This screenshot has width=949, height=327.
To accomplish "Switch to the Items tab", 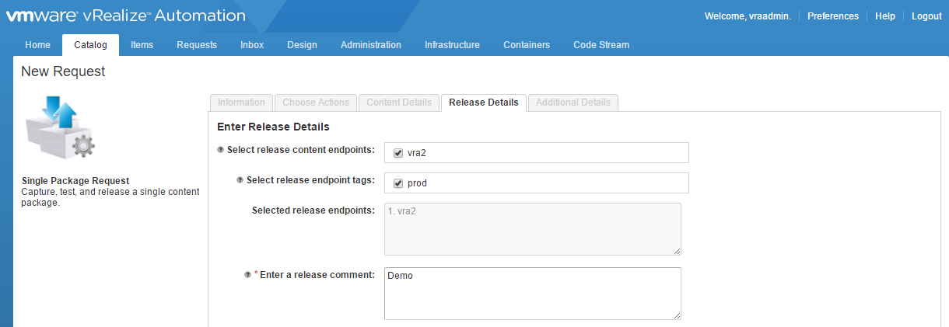I will (x=142, y=45).
